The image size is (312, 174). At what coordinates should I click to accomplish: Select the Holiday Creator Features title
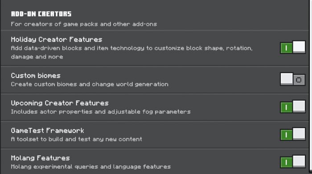click(x=57, y=40)
